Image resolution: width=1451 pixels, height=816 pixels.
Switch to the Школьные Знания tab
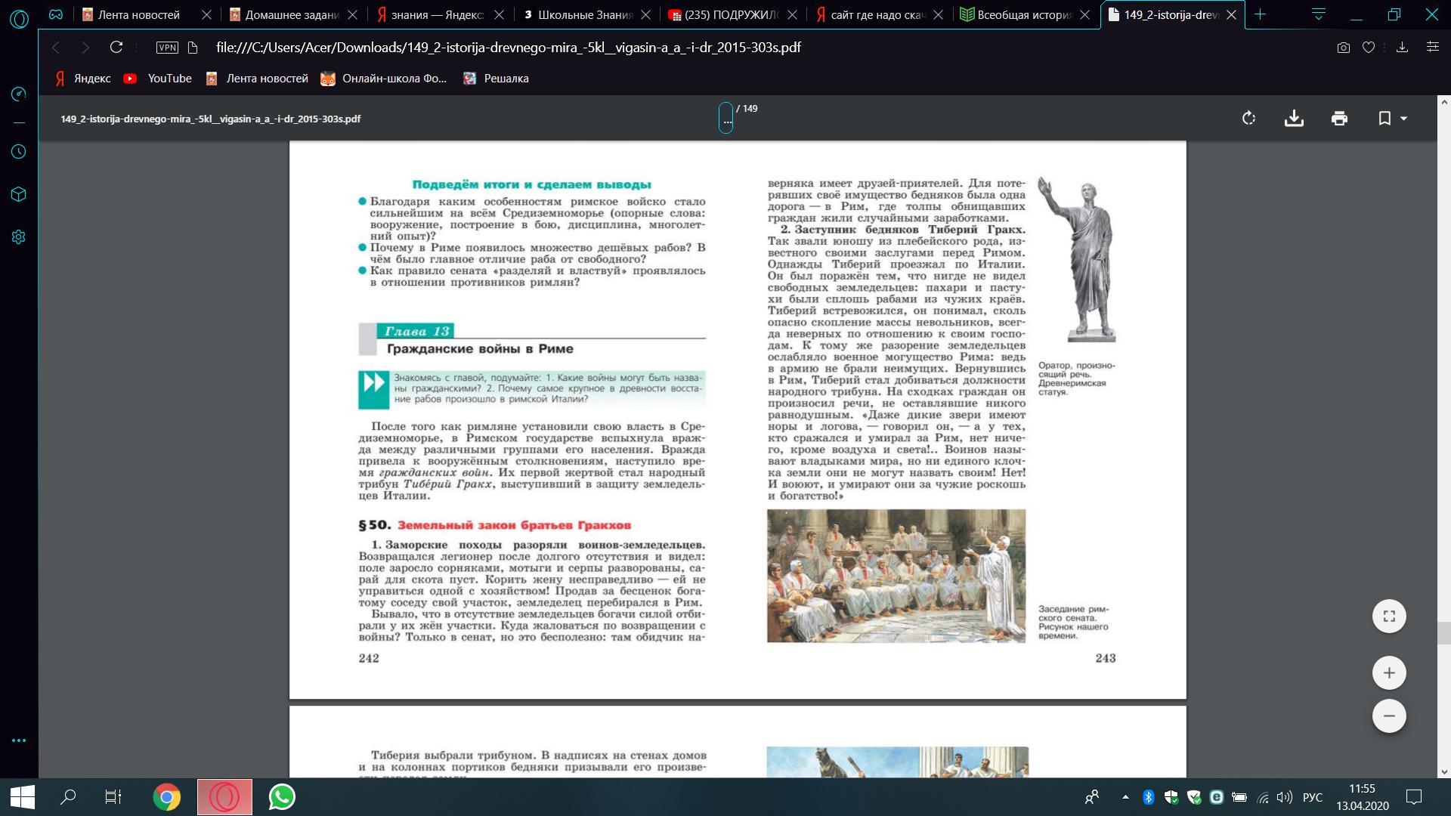[582, 14]
